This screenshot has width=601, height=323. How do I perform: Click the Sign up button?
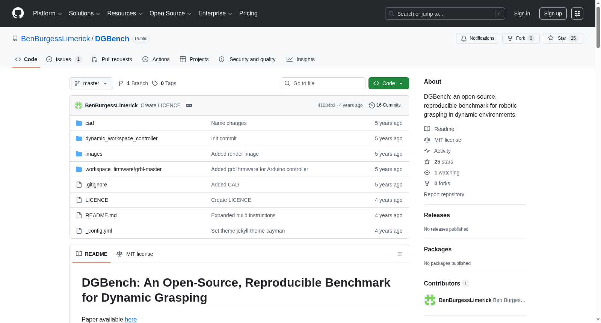pos(553,14)
